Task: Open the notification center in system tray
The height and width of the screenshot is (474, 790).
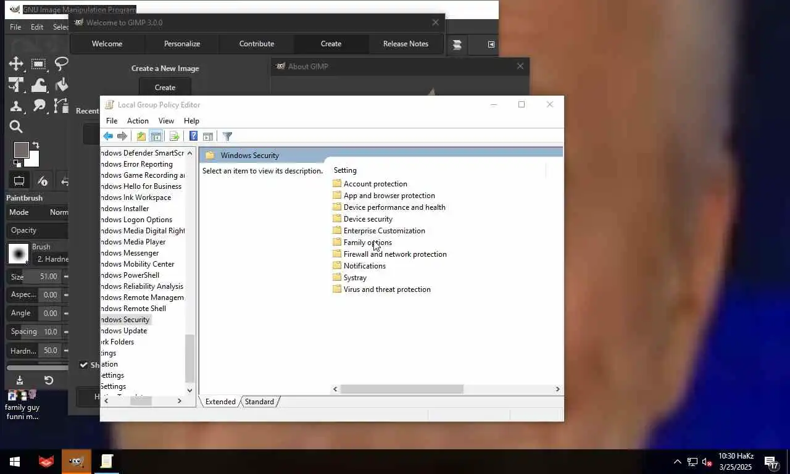Action: coord(771,462)
